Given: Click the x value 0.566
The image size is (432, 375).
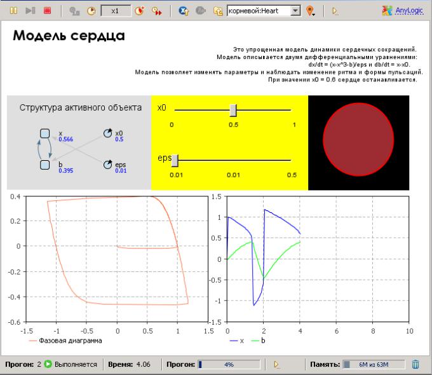Looking at the screenshot, I should click(66, 139).
